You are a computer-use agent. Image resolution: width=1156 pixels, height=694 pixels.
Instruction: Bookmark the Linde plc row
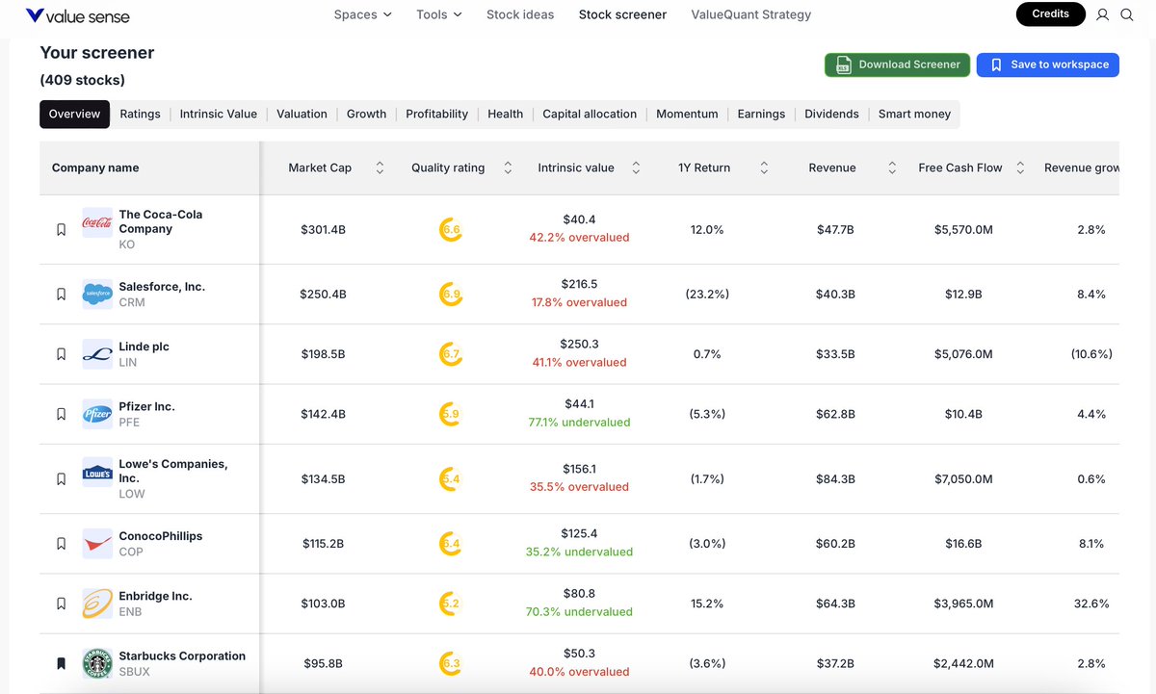coord(61,354)
